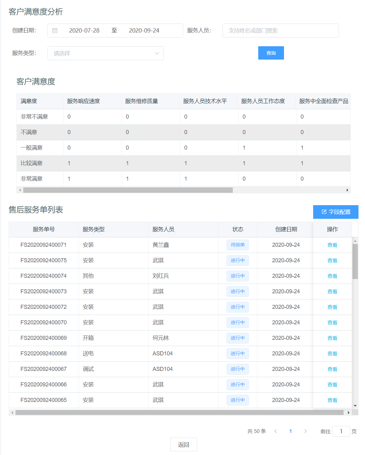This screenshot has width=365, height=455.
Task: Click the right arrow of satisfaction table scrollbar
Action: click(347, 190)
